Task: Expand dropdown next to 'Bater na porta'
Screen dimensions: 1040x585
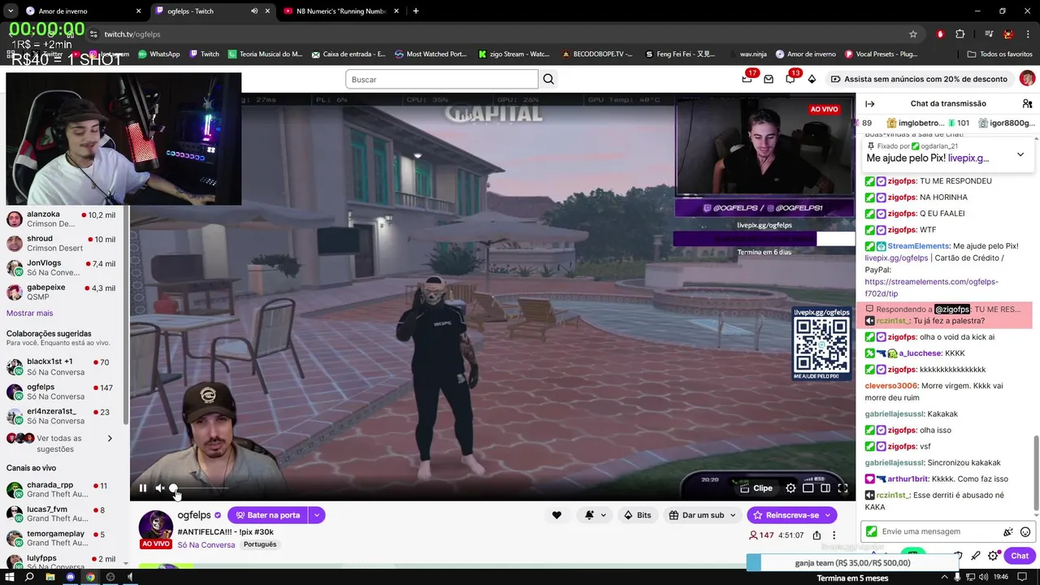Action: point(317,515)
